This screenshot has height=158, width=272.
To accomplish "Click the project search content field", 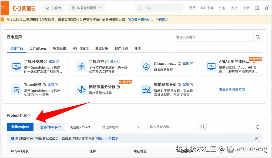I will pyautogui.click(x=173, y=127).
